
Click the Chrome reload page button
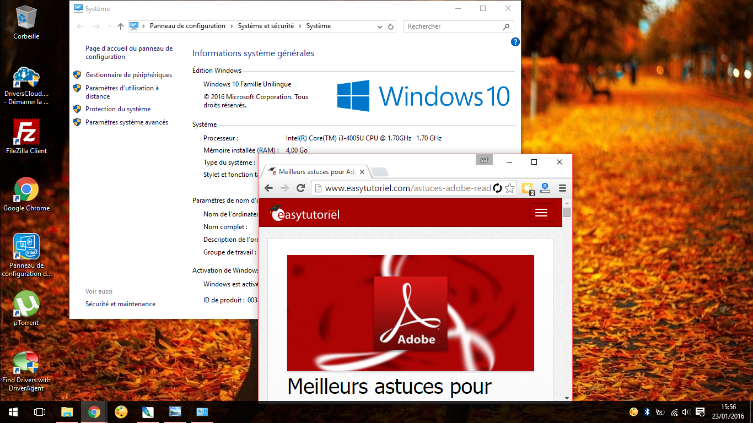pos(301,188)
